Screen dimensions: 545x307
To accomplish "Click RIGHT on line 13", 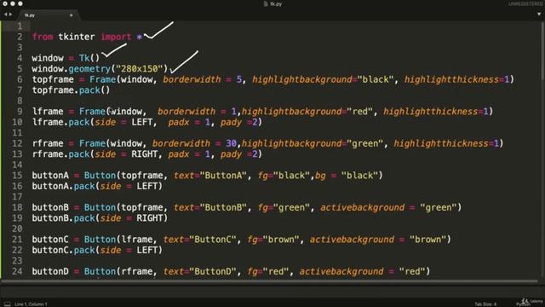I will tap(144, 154).
